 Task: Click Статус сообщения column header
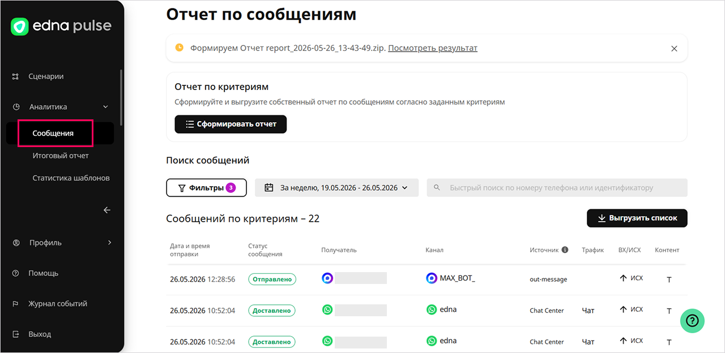click(265, 250)
